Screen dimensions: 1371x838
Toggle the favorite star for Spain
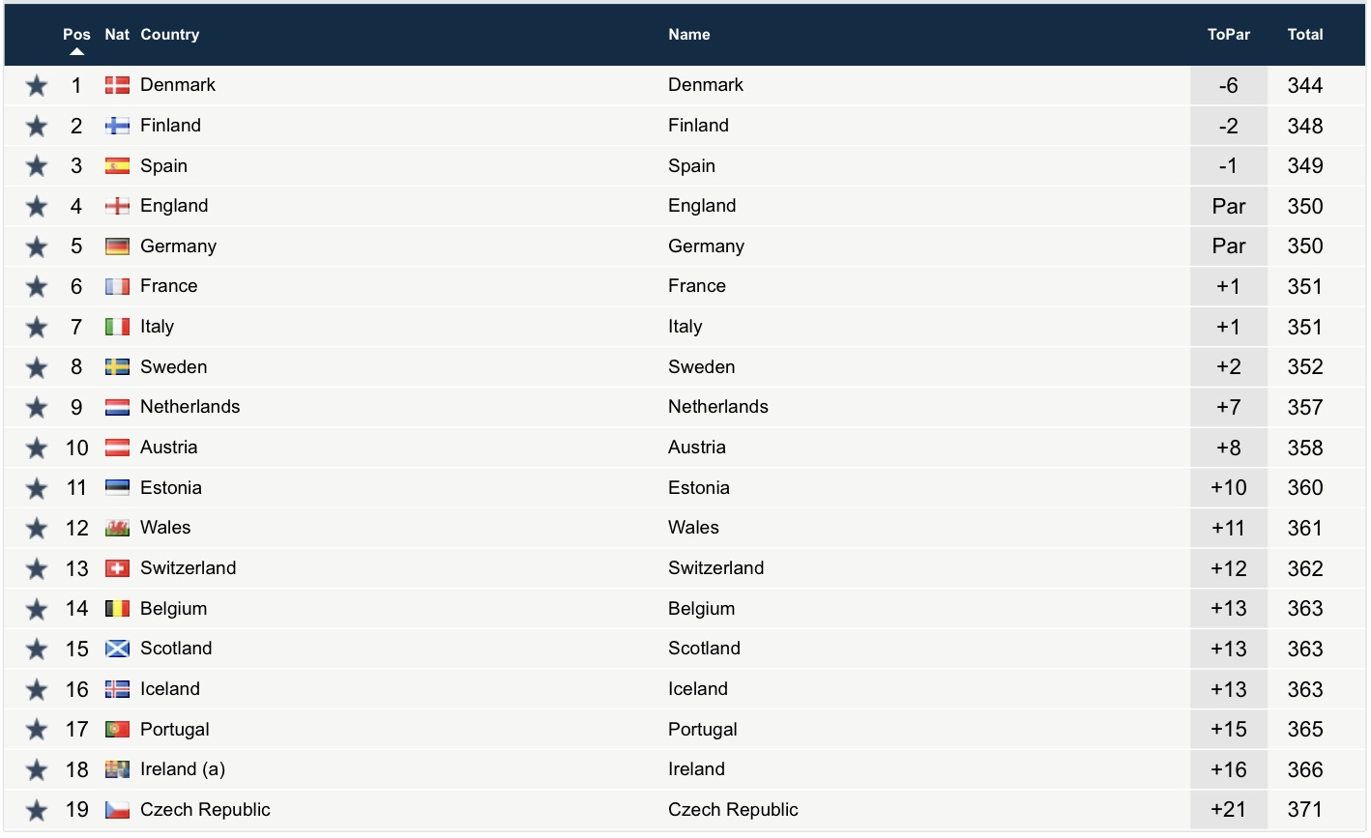pyautogui.click(x=37, y=166)
